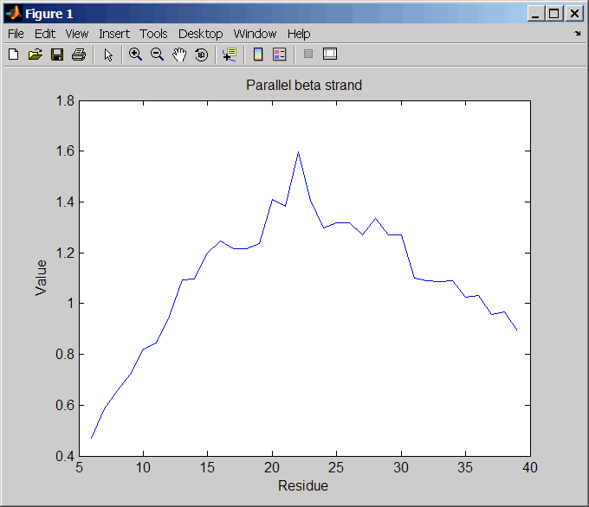Screen dimensions: 589x507
Task: Click the y-axis tick label 1.2
Action: 65,253
